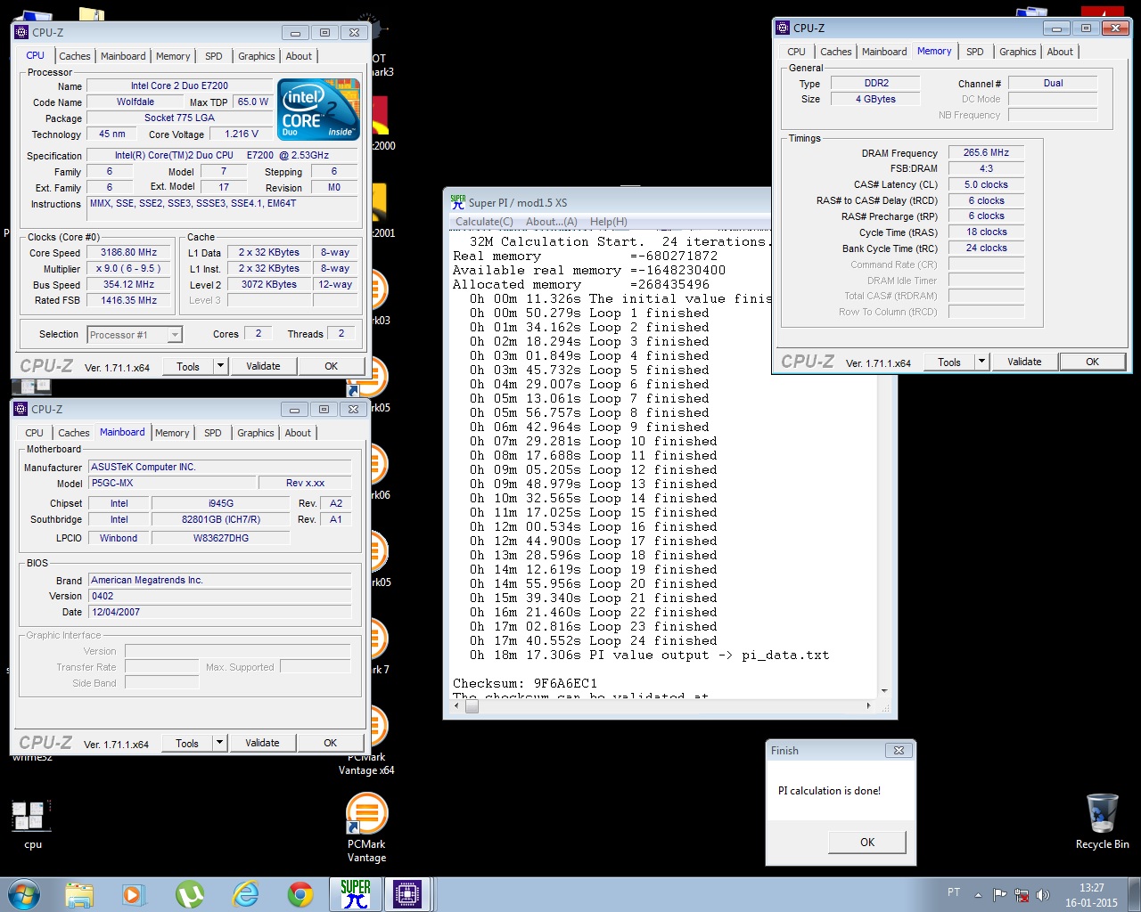The width and height of the screenshot is (1141, 912).
Task: Open PCMark Vantage desktop shortcut
Action: [366, 828]
